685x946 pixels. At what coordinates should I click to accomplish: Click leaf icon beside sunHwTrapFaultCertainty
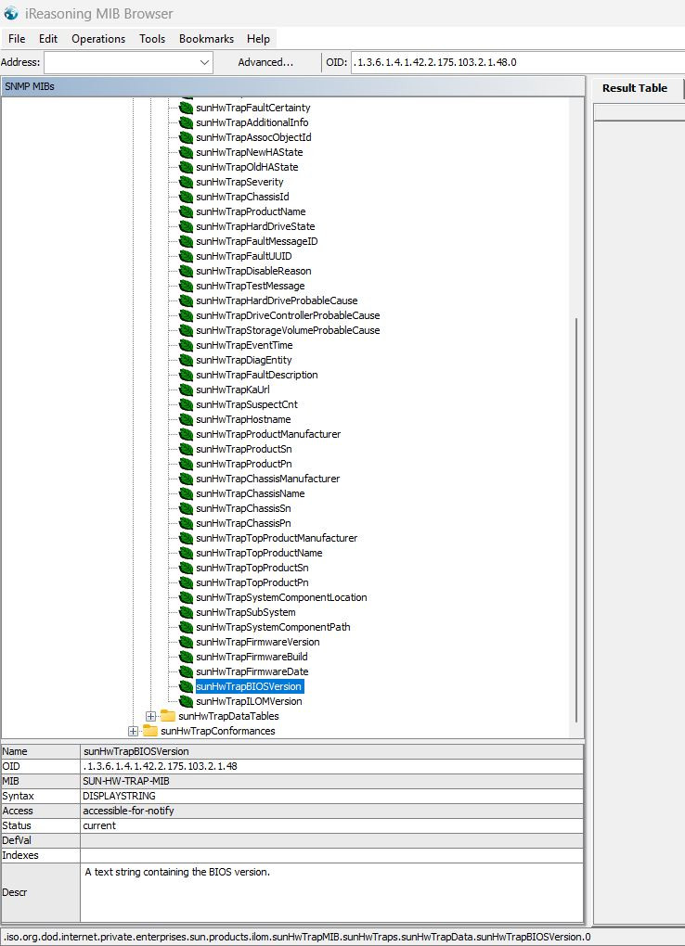[186, 108]
